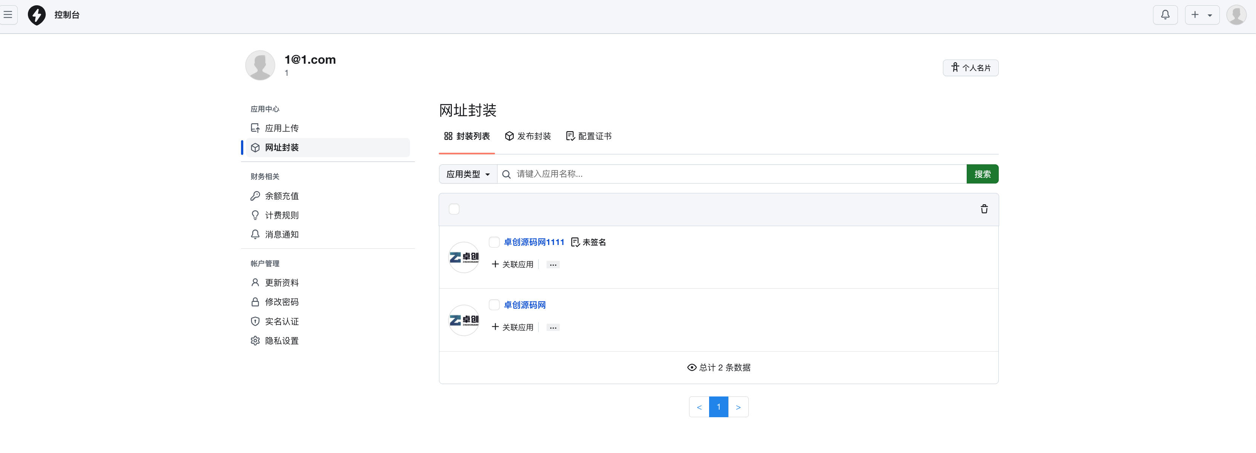Toggle the select-all checkbox in list header
Image resolution: width=1256 pixels, height=453 pixels.
454,209
